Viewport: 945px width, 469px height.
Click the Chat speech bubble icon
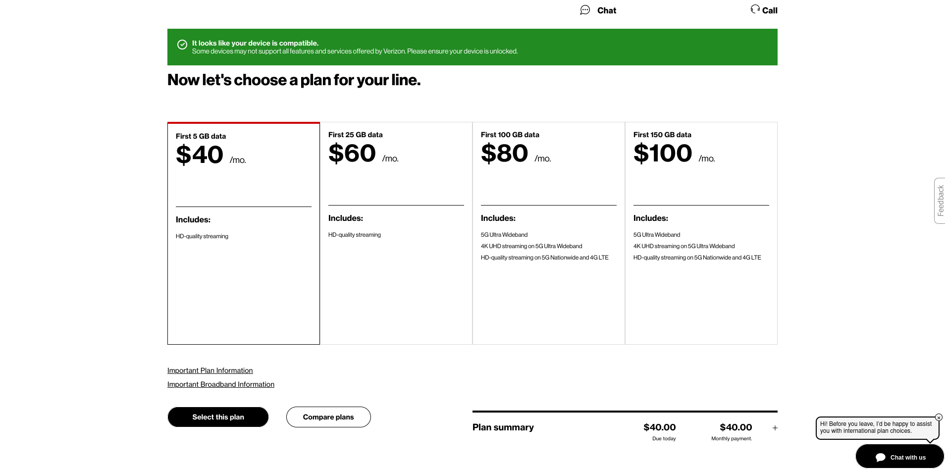coord(585,10)
